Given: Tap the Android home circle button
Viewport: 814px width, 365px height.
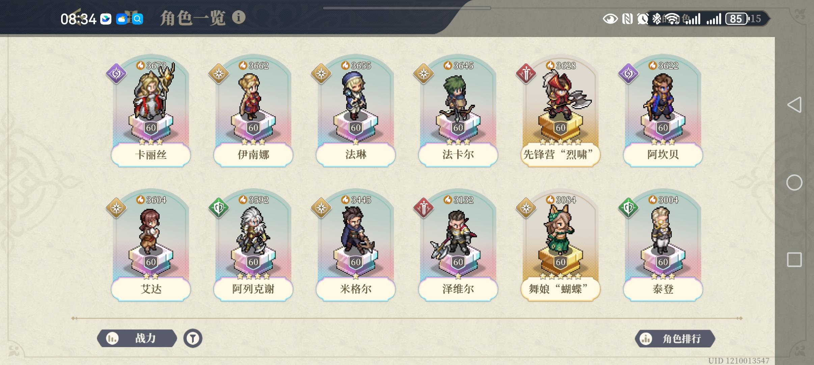Looking at the screenshot, I should [794, 182].
